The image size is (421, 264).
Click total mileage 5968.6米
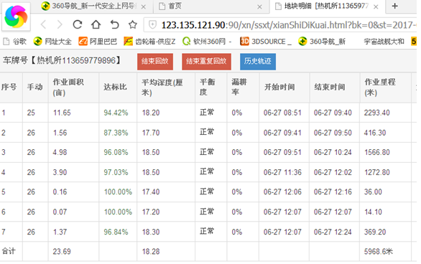pyautogui.click(x=379, y=251)
